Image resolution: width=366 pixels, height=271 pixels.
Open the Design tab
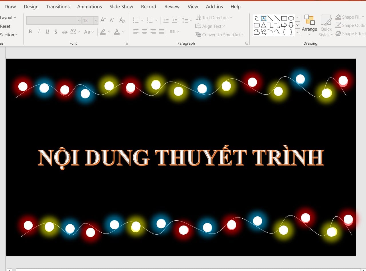tap(31, 7)
